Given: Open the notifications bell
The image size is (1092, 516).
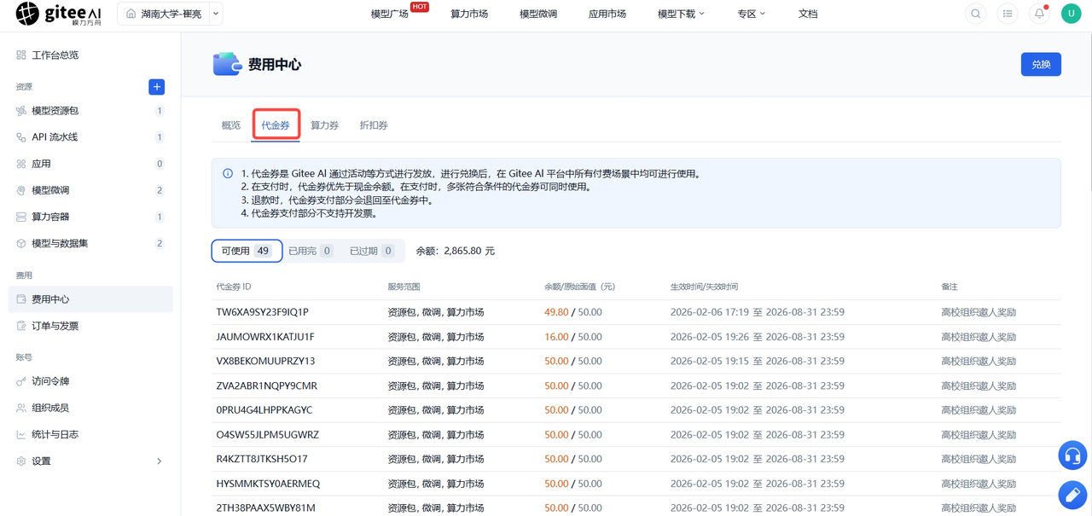Looking at the screenshot, I should (1039, 14).
